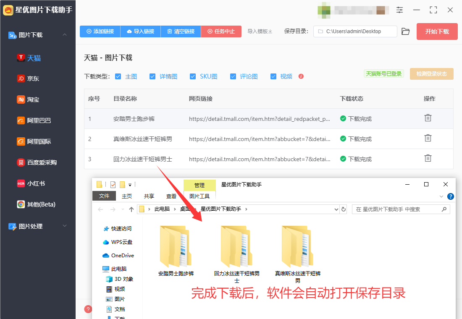Open the 图片工具 ribbon tab
This screenshot has height=319, width=462.
(199, 196)
